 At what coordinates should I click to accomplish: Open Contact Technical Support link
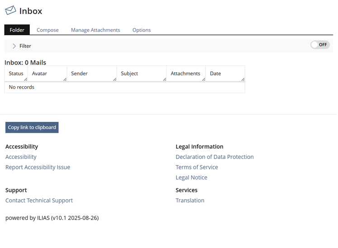click(x=39, y=201)
